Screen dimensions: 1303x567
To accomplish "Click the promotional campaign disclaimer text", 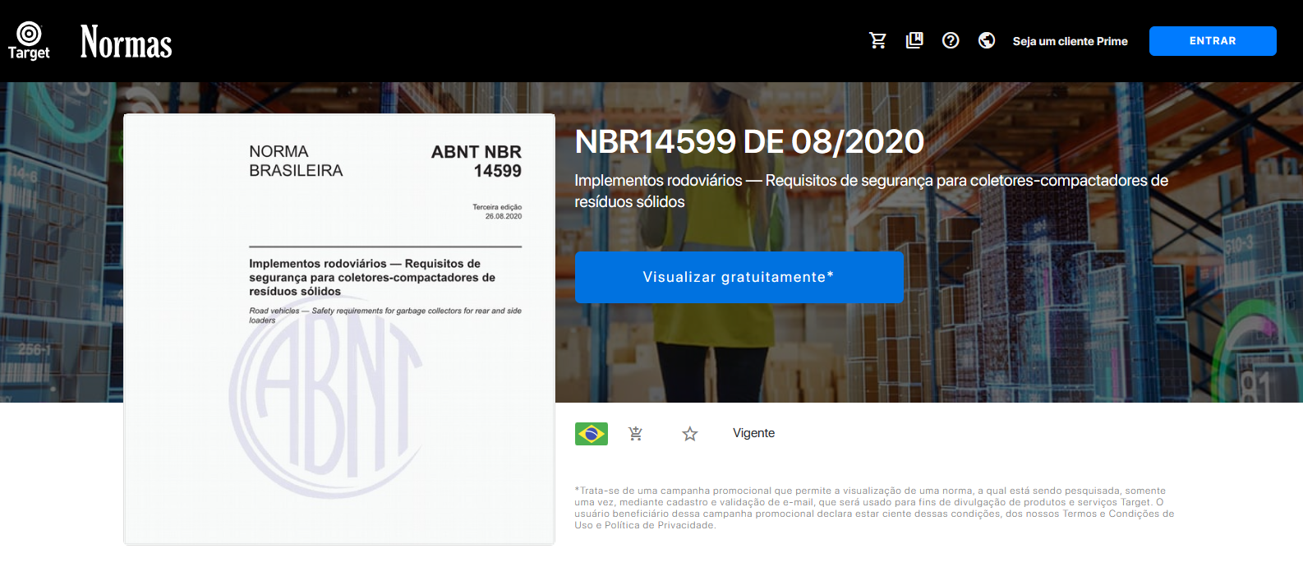I will (874, 508).
